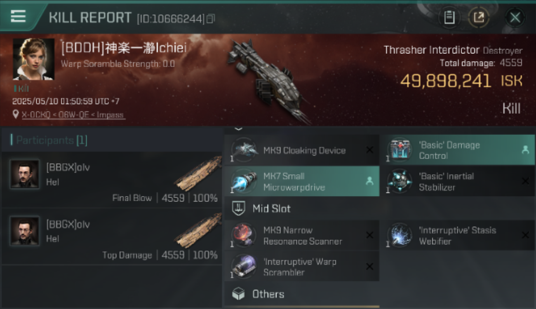The image size is (536, 309).
Task: Select the 'Interruptive' Warp Scrambler module
Action: pyautogui.click(x=301, y=267)
